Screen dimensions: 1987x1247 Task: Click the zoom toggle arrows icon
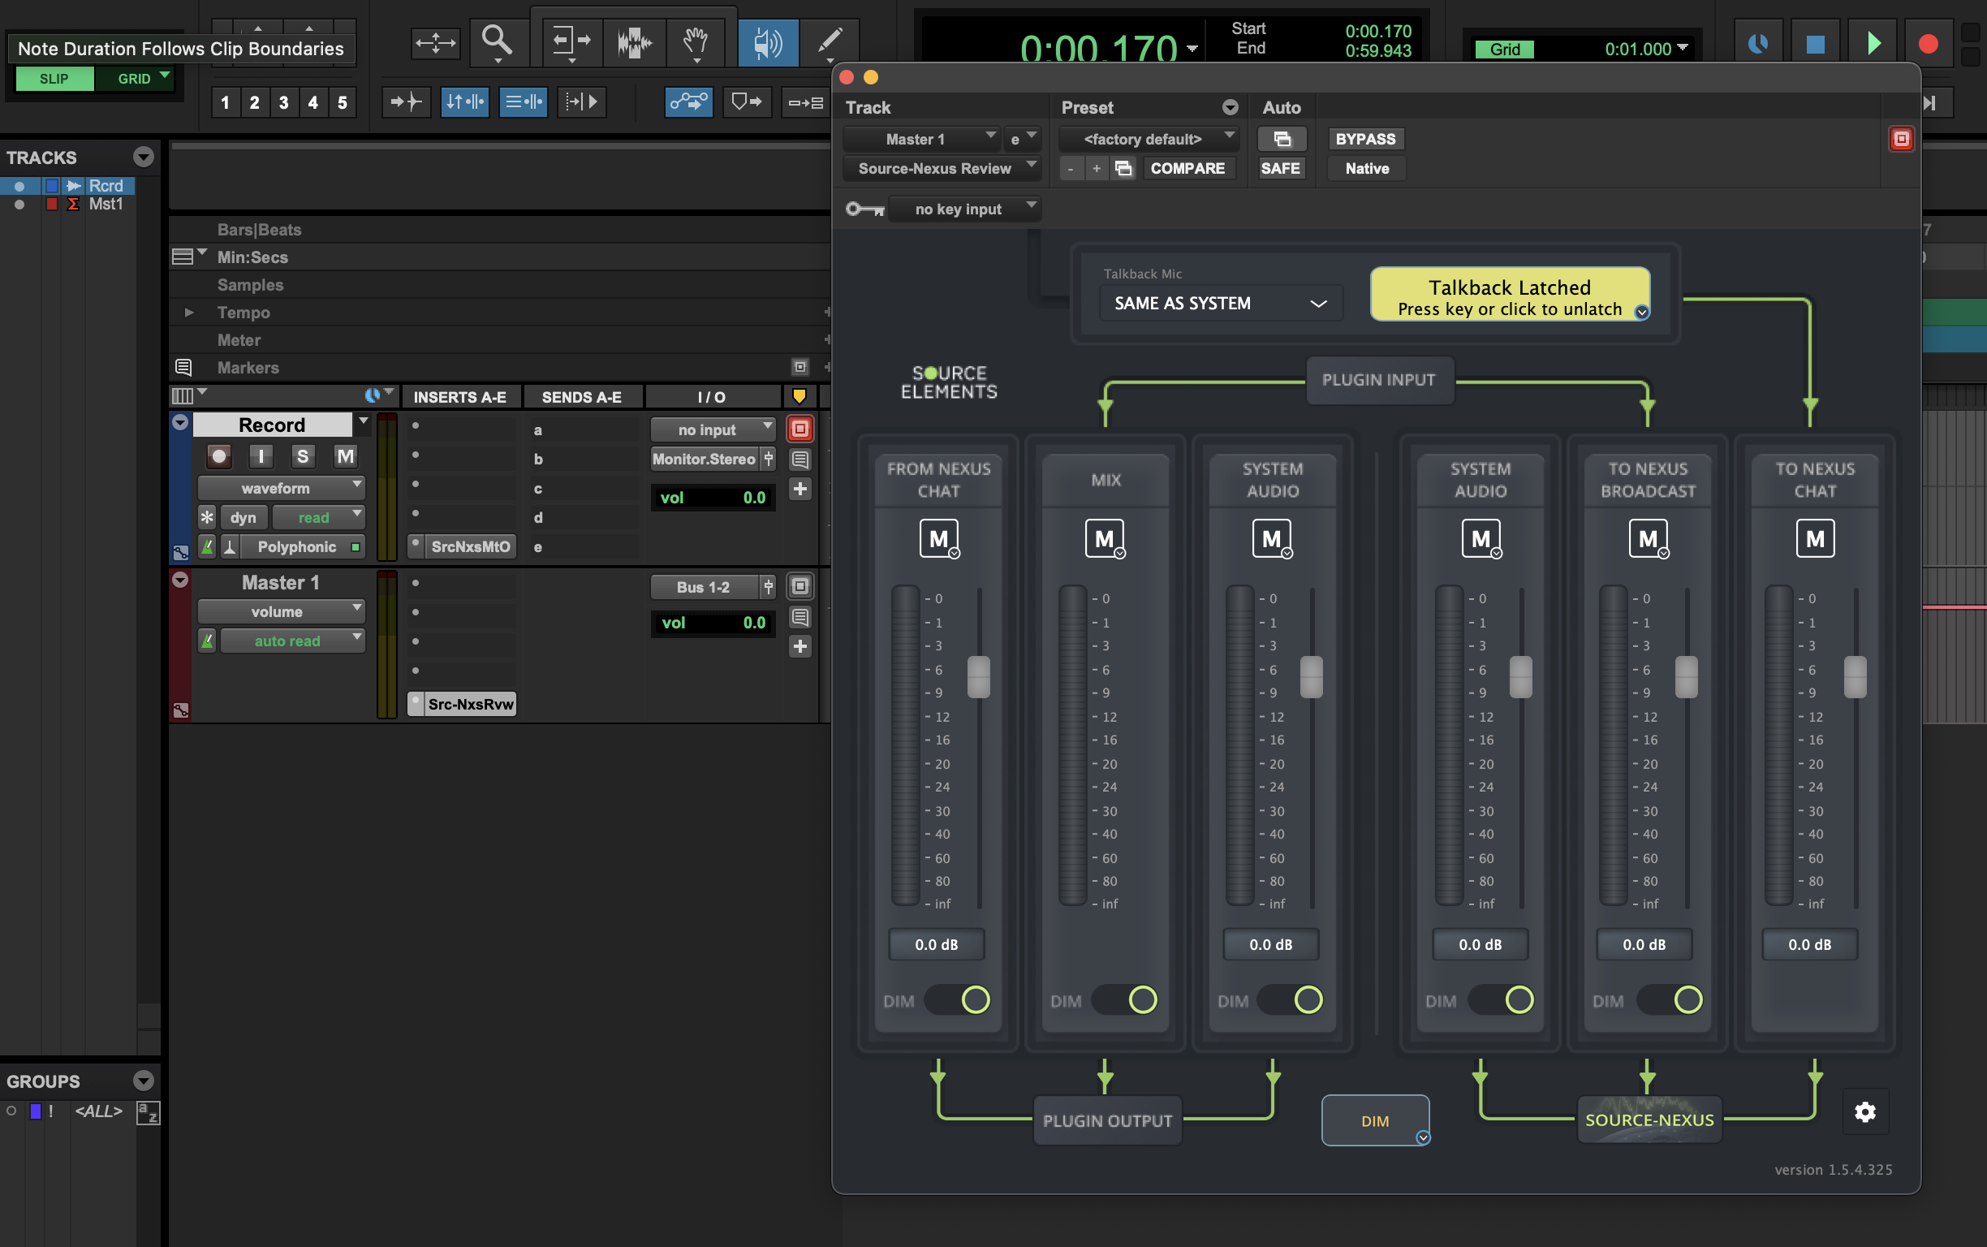click(435, 42)
